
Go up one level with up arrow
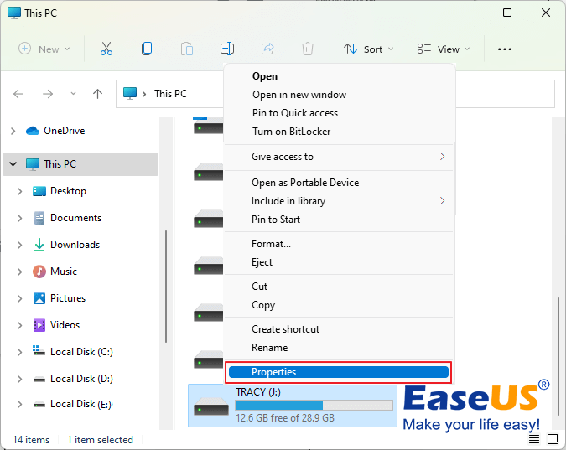pyautogui.click(x=97, y=94)
